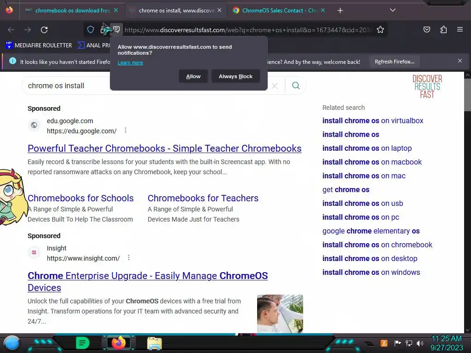The height and width of the screenshot is (353, 471).
Task: Search google chrome elementary os
Action: point(371,231)
